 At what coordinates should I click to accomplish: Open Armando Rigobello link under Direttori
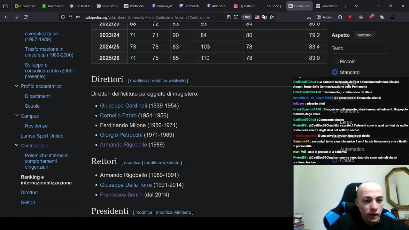(123, 144)
